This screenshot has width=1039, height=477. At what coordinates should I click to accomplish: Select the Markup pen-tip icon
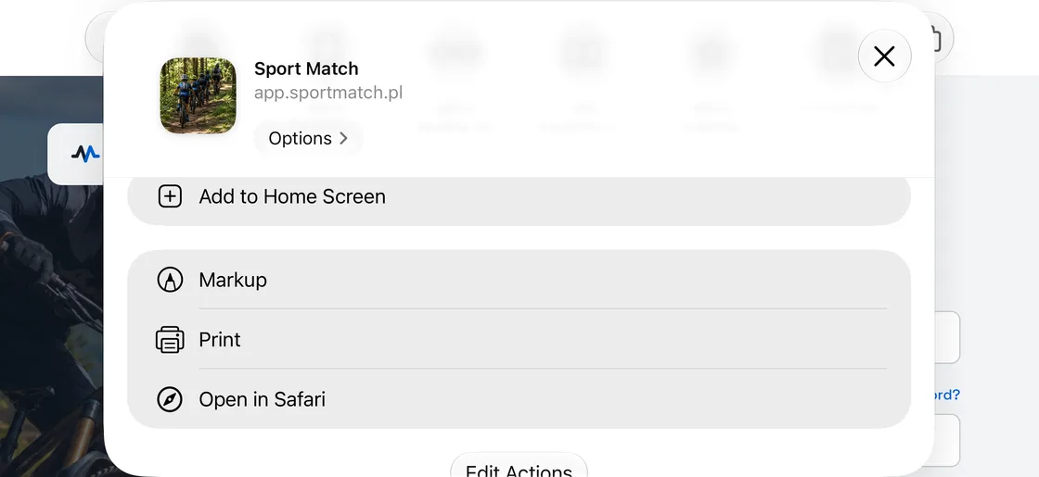[170, 279]
